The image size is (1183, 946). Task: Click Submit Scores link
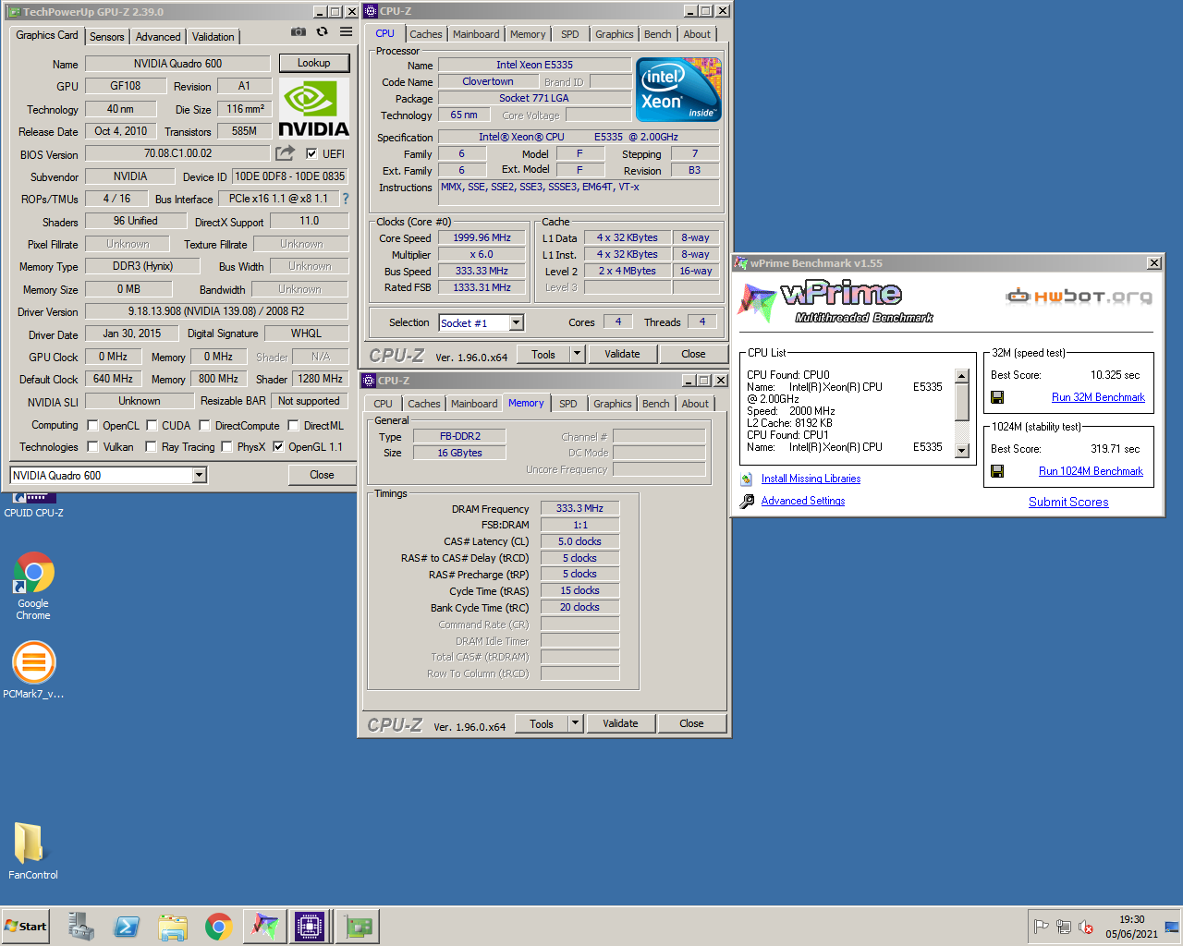(1068, 502)
